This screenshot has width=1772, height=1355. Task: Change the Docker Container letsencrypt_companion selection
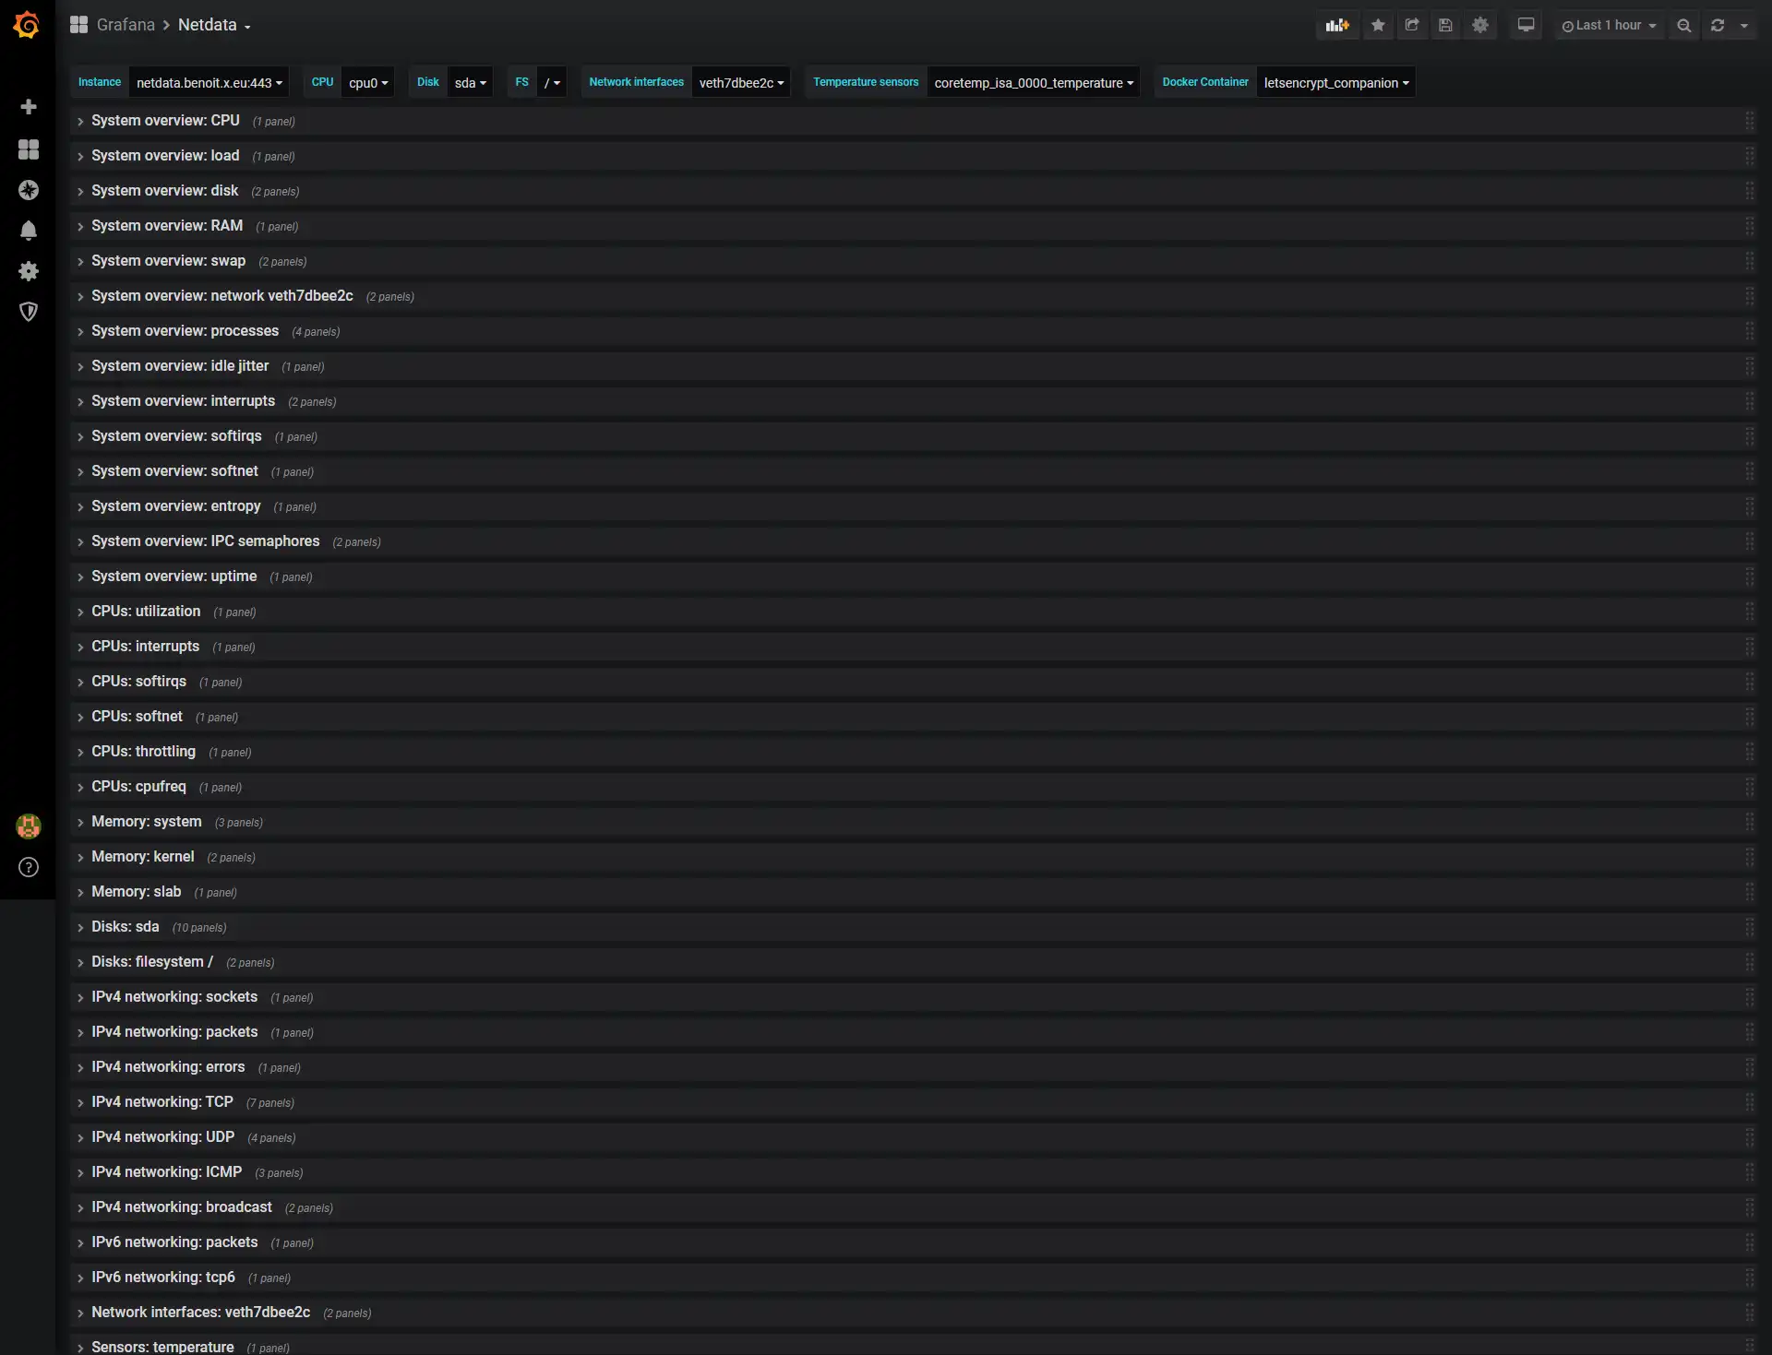coord(1335,82)
